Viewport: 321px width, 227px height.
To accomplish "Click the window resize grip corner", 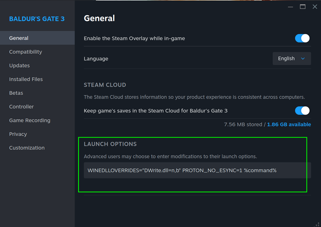I will point(317,224).
